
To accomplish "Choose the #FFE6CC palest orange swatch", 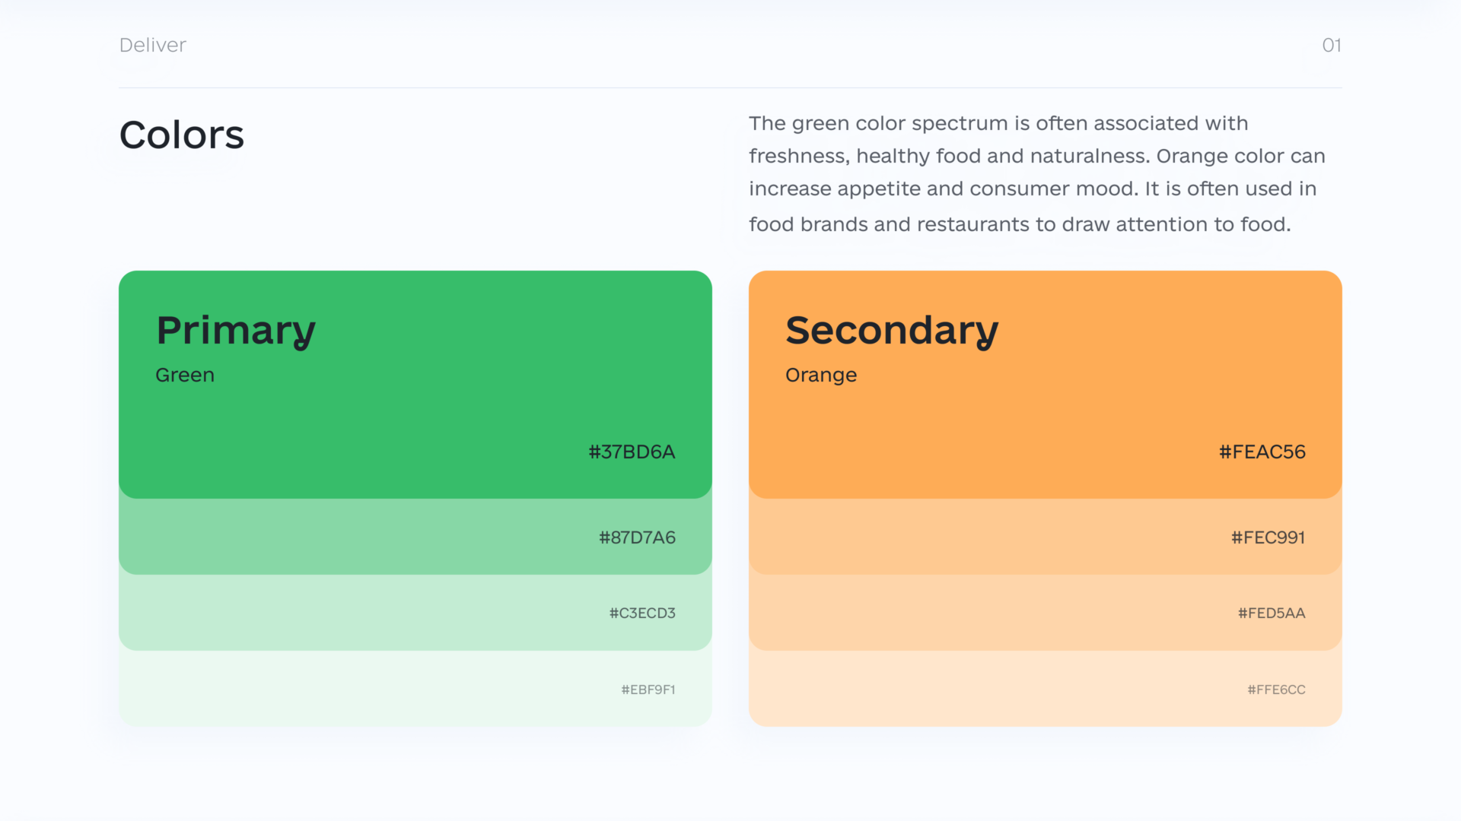I will (1046, 689).
